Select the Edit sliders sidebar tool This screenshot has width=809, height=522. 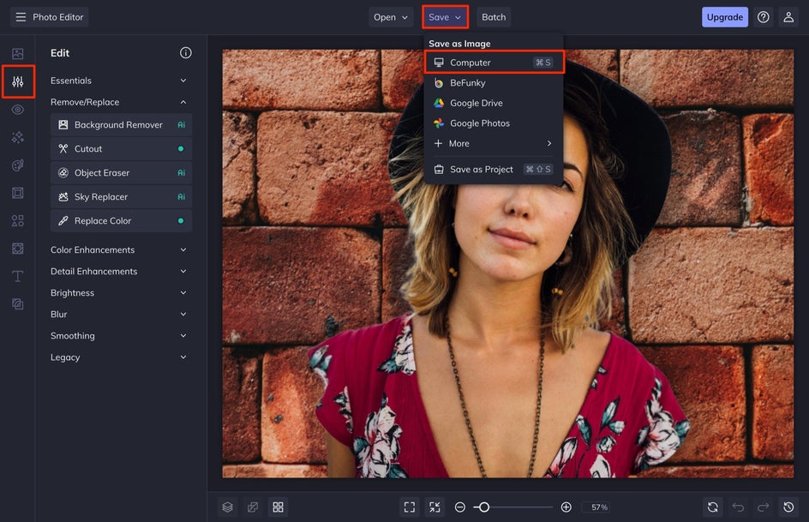17,81
